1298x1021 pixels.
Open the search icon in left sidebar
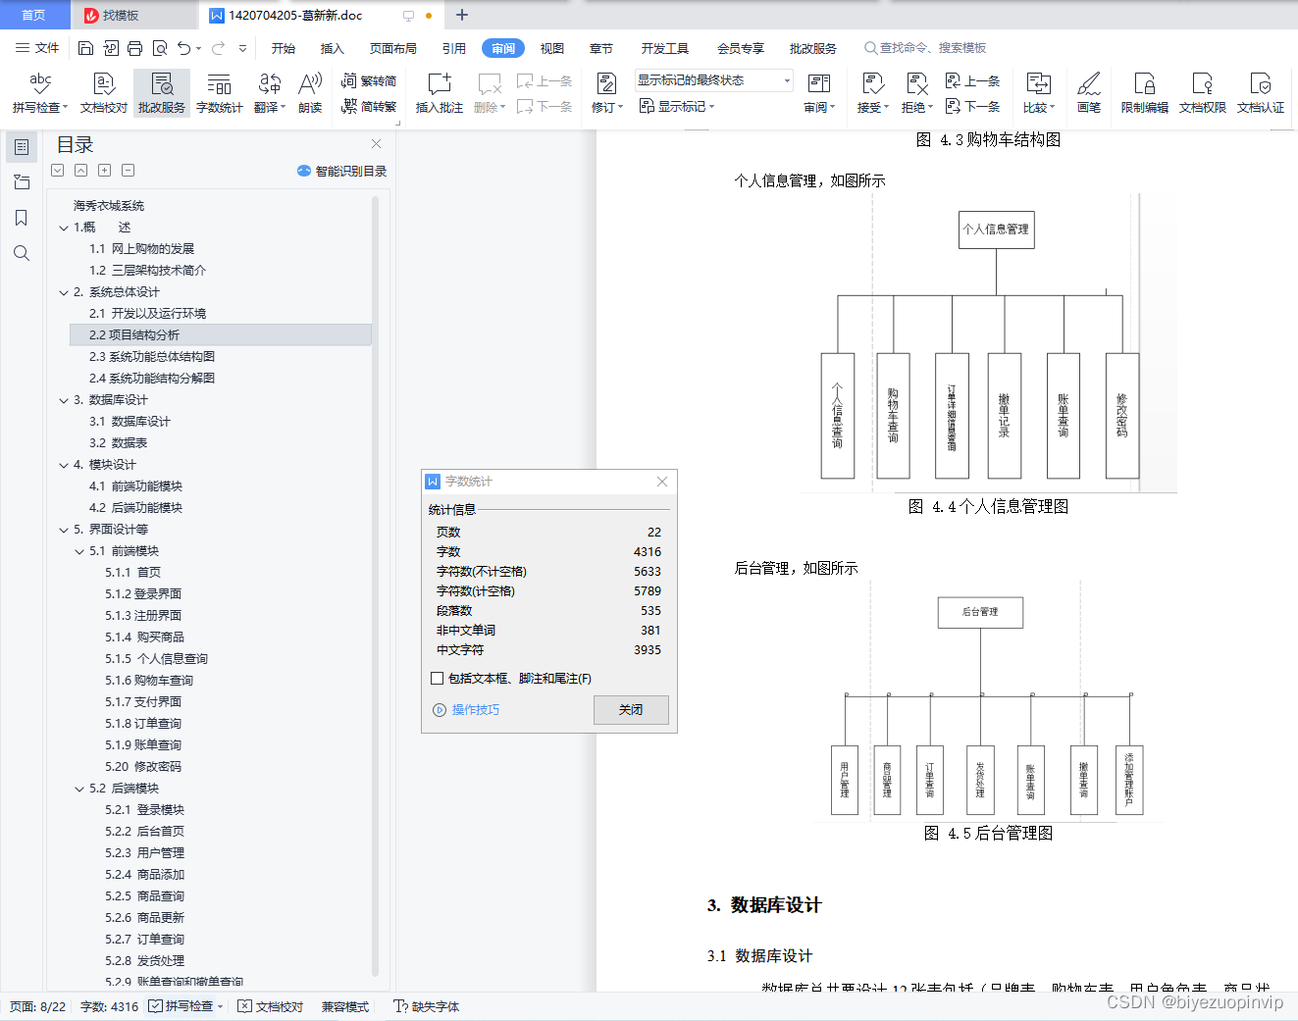(x=21, y=253)
